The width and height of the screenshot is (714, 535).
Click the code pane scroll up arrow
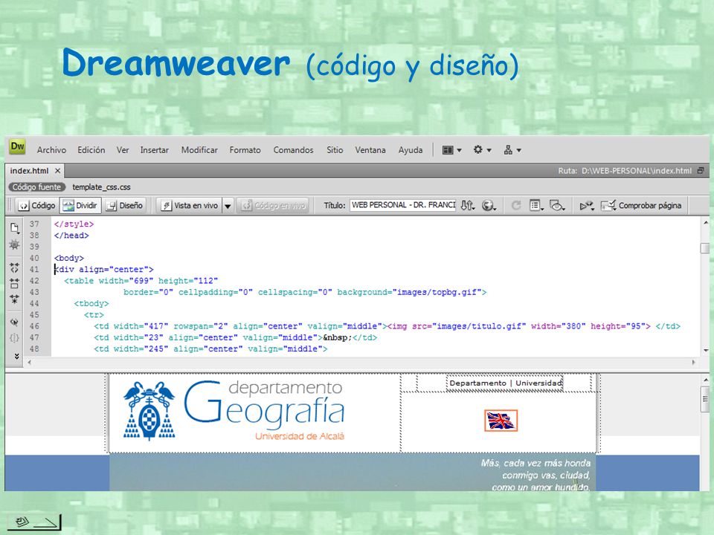[x=705, y=223]
